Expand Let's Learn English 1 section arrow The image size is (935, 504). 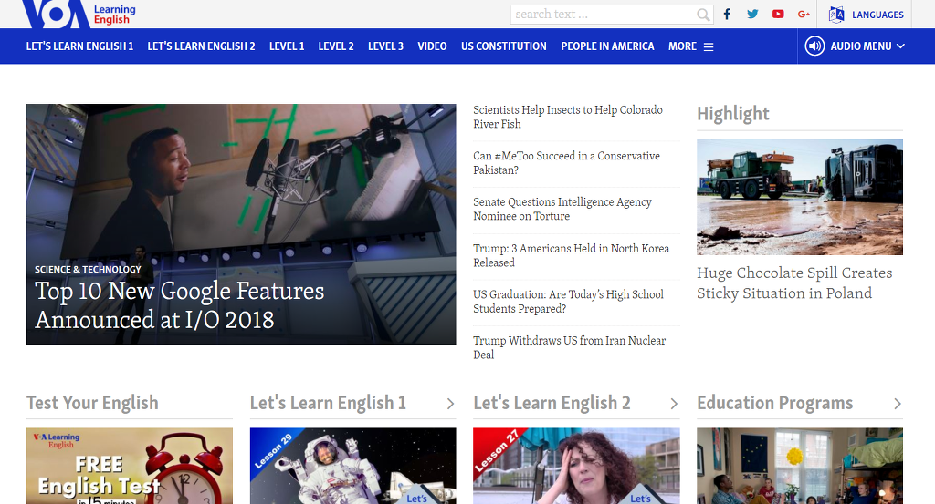[450, 404]
